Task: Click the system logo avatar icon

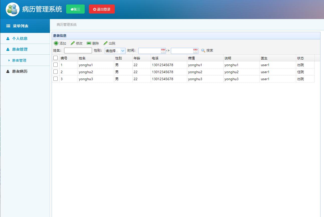Action: [x=13, y=10]
